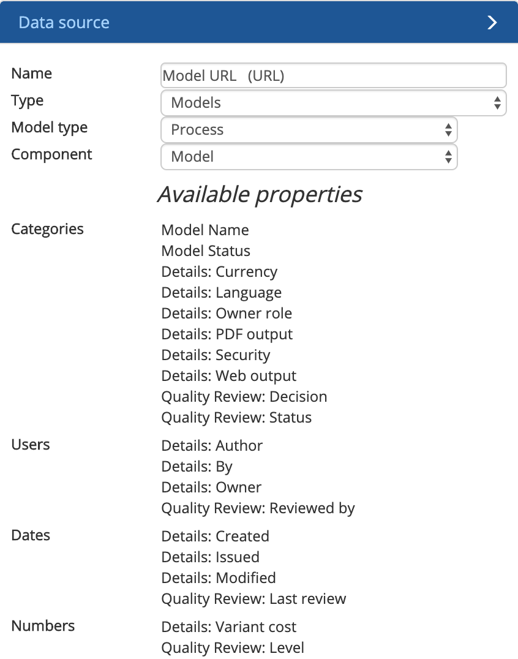Image resolution: width=518 pixels, height=659 pixels.
Task: Select the Model Status property
Action: (206, 251)
